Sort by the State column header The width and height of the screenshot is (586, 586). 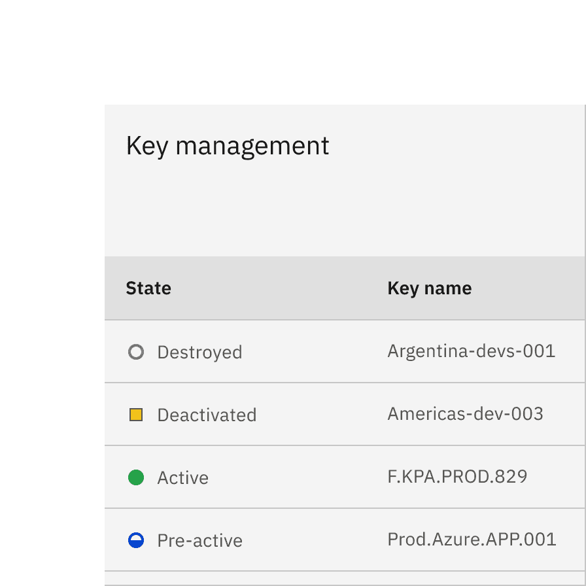coord(148,288)
